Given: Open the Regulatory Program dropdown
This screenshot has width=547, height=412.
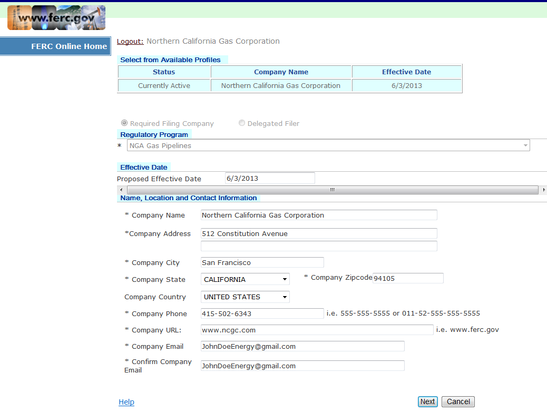Looking at the screenshot, I should tap(328, 146).
